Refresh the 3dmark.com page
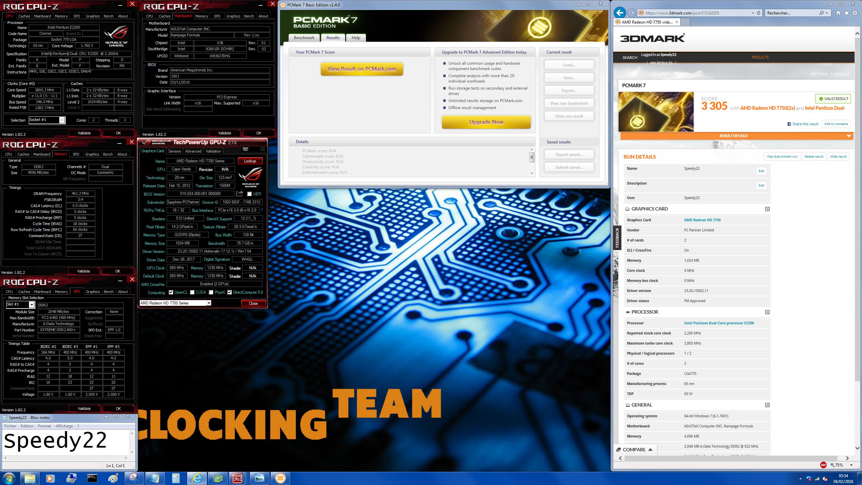 759,13
